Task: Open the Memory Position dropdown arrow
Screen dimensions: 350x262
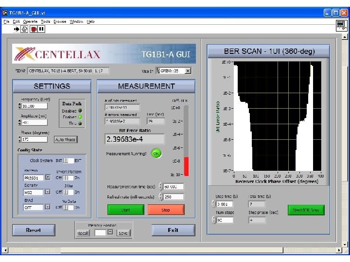Action: point(110,232)
